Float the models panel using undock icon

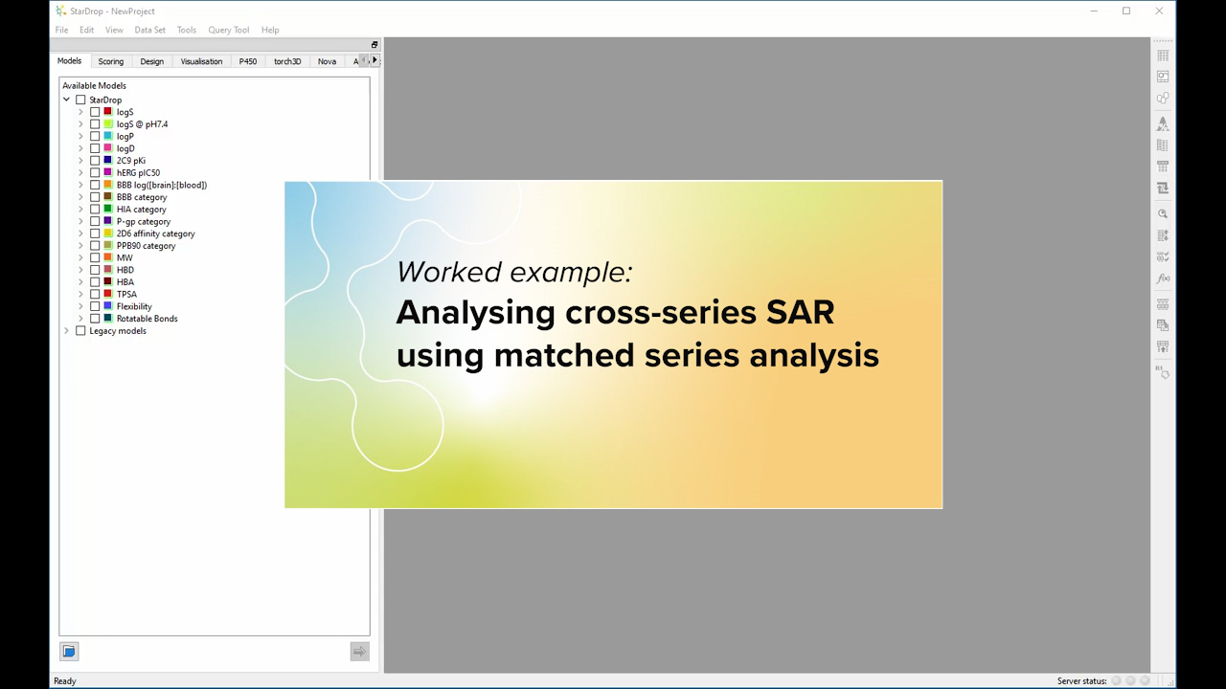click(x=375, y=44)
